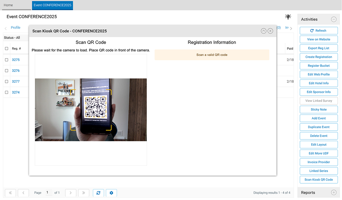The height and width of the screenshot is (200, 342).
Task: Click Invoice Provider button
Action: [319, 162]
